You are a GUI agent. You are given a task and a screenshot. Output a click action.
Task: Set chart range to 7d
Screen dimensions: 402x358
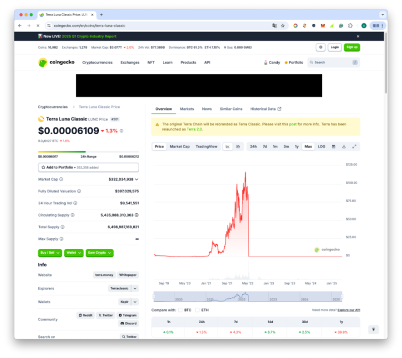pos(265,146)
